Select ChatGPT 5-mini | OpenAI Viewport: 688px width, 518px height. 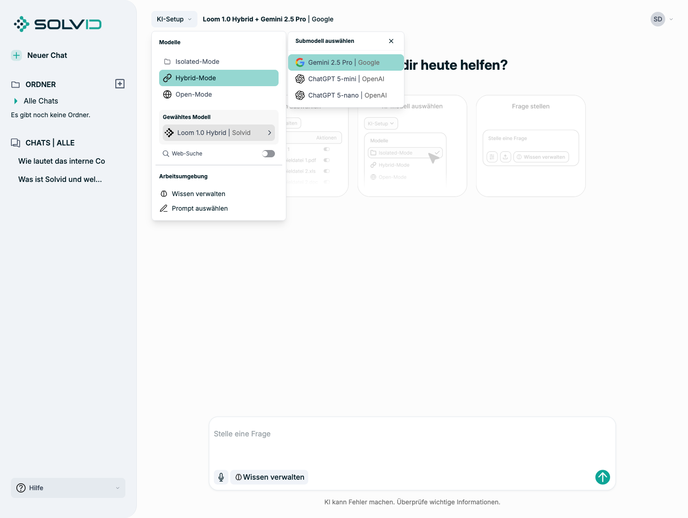pos(346,79)
